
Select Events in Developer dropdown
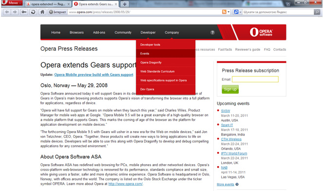click(166, 54)
